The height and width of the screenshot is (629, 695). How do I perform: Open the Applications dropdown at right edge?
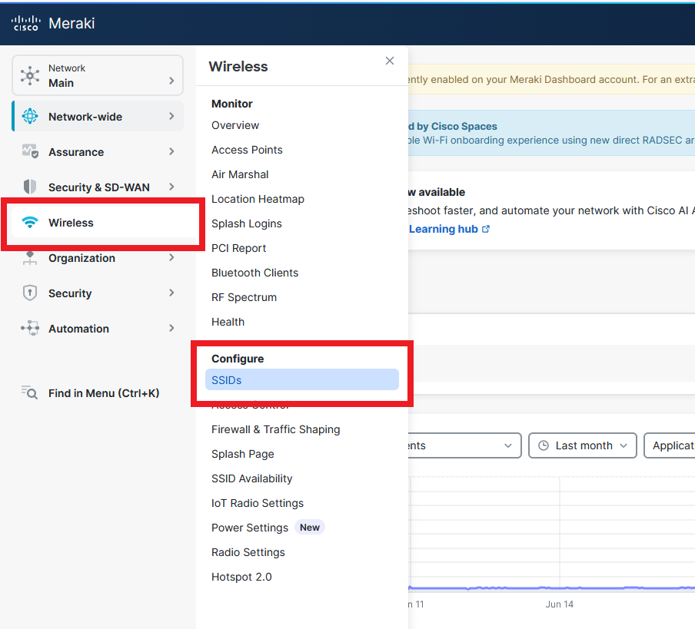click(670, 445)
